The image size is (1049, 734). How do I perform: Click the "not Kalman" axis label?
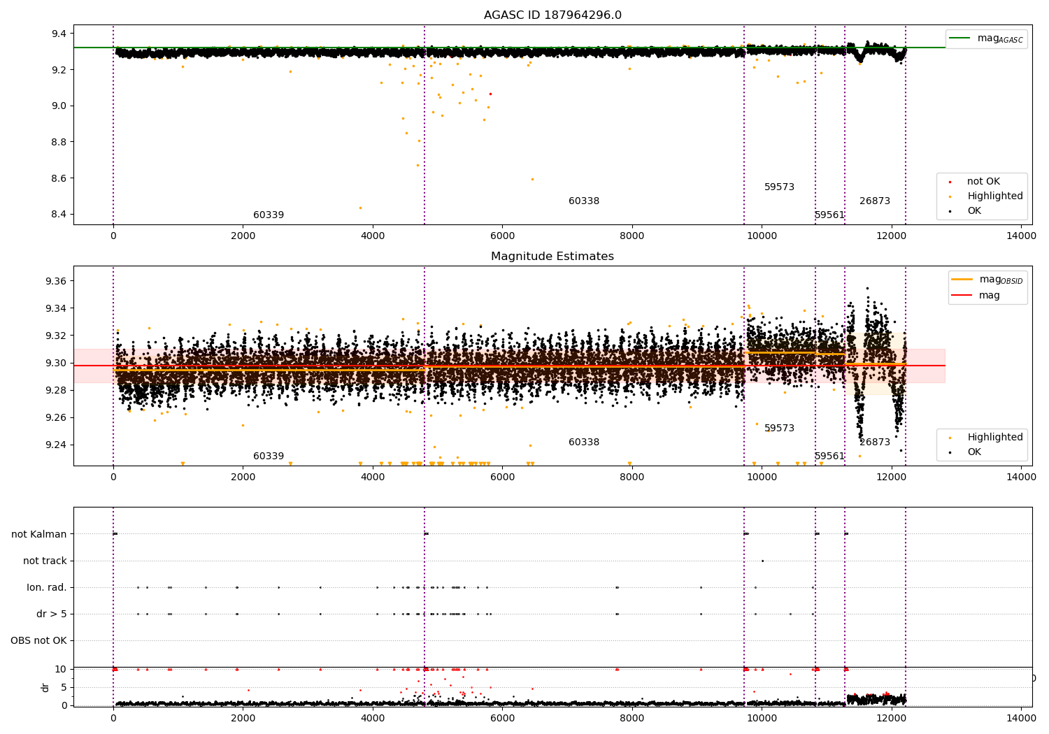(x=39, y=534)
